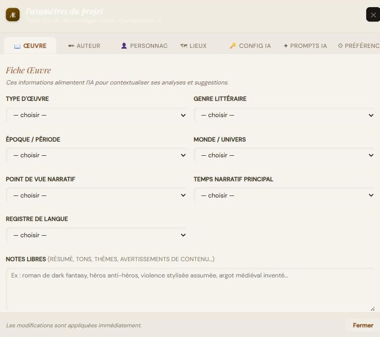Open the Type d'œuvre dropdown
Image resolution: width=380 pixels, height=337 pixels.
coord(96,115)
